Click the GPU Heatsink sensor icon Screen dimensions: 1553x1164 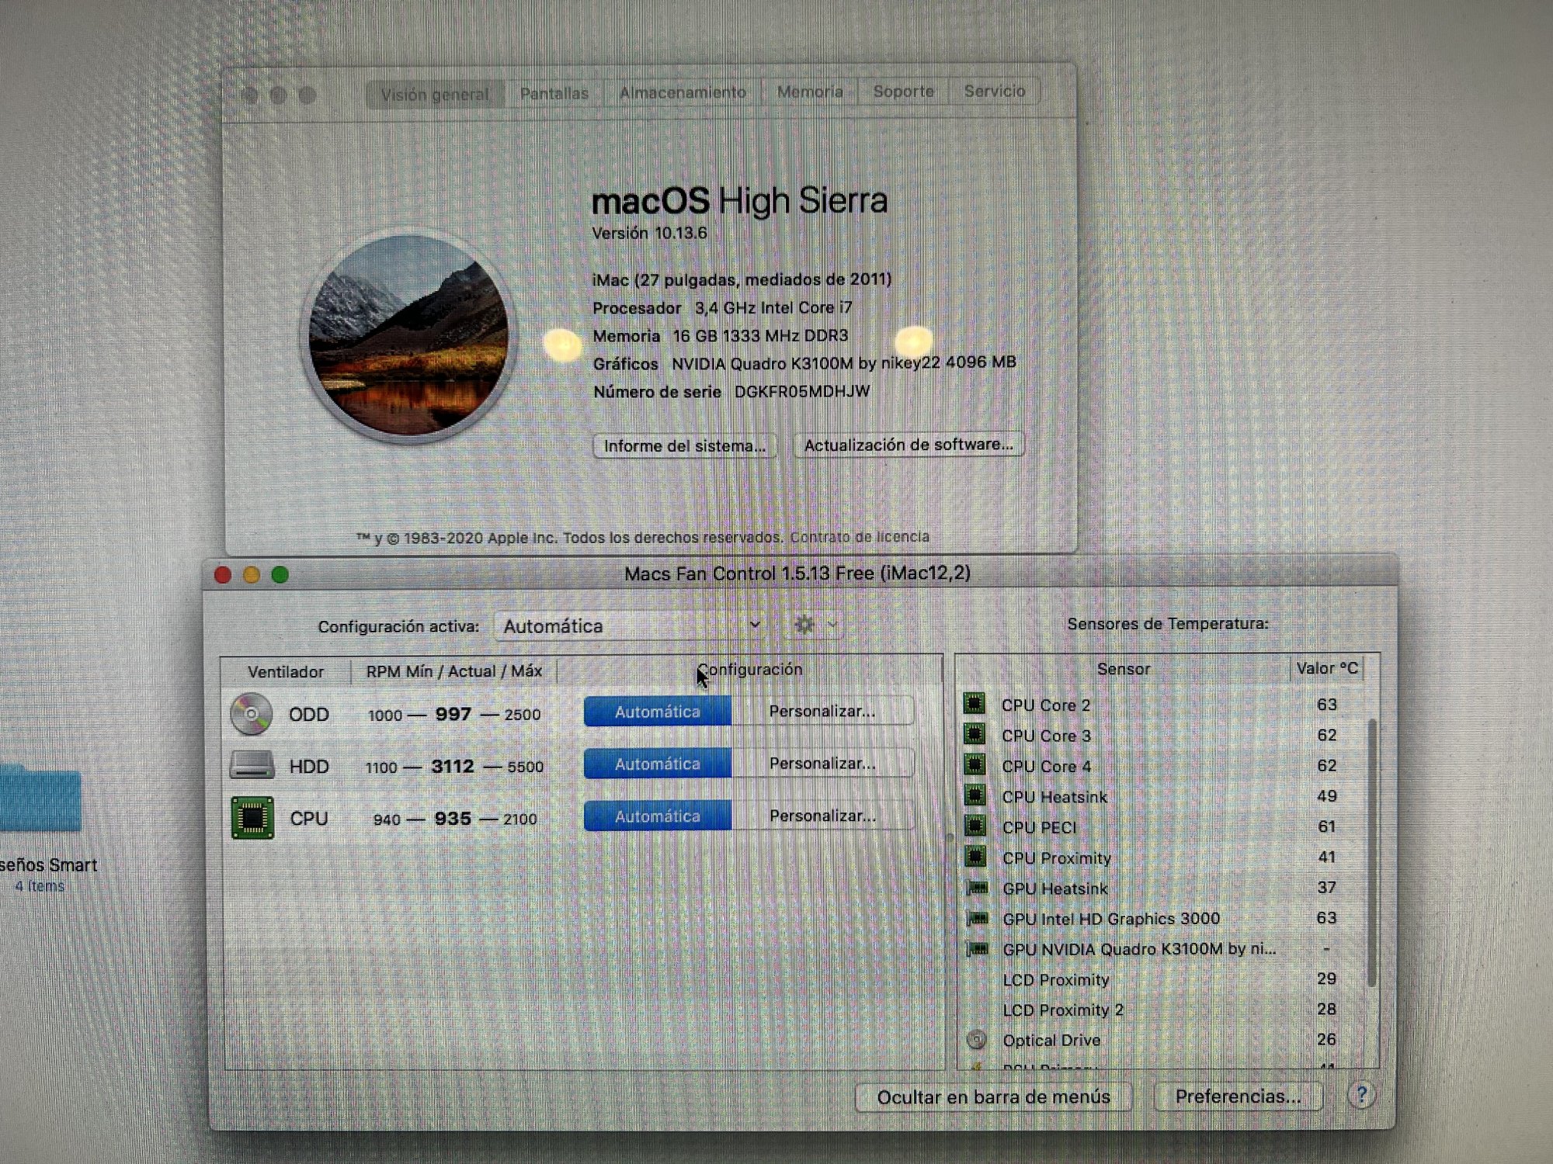click(977, 888)
